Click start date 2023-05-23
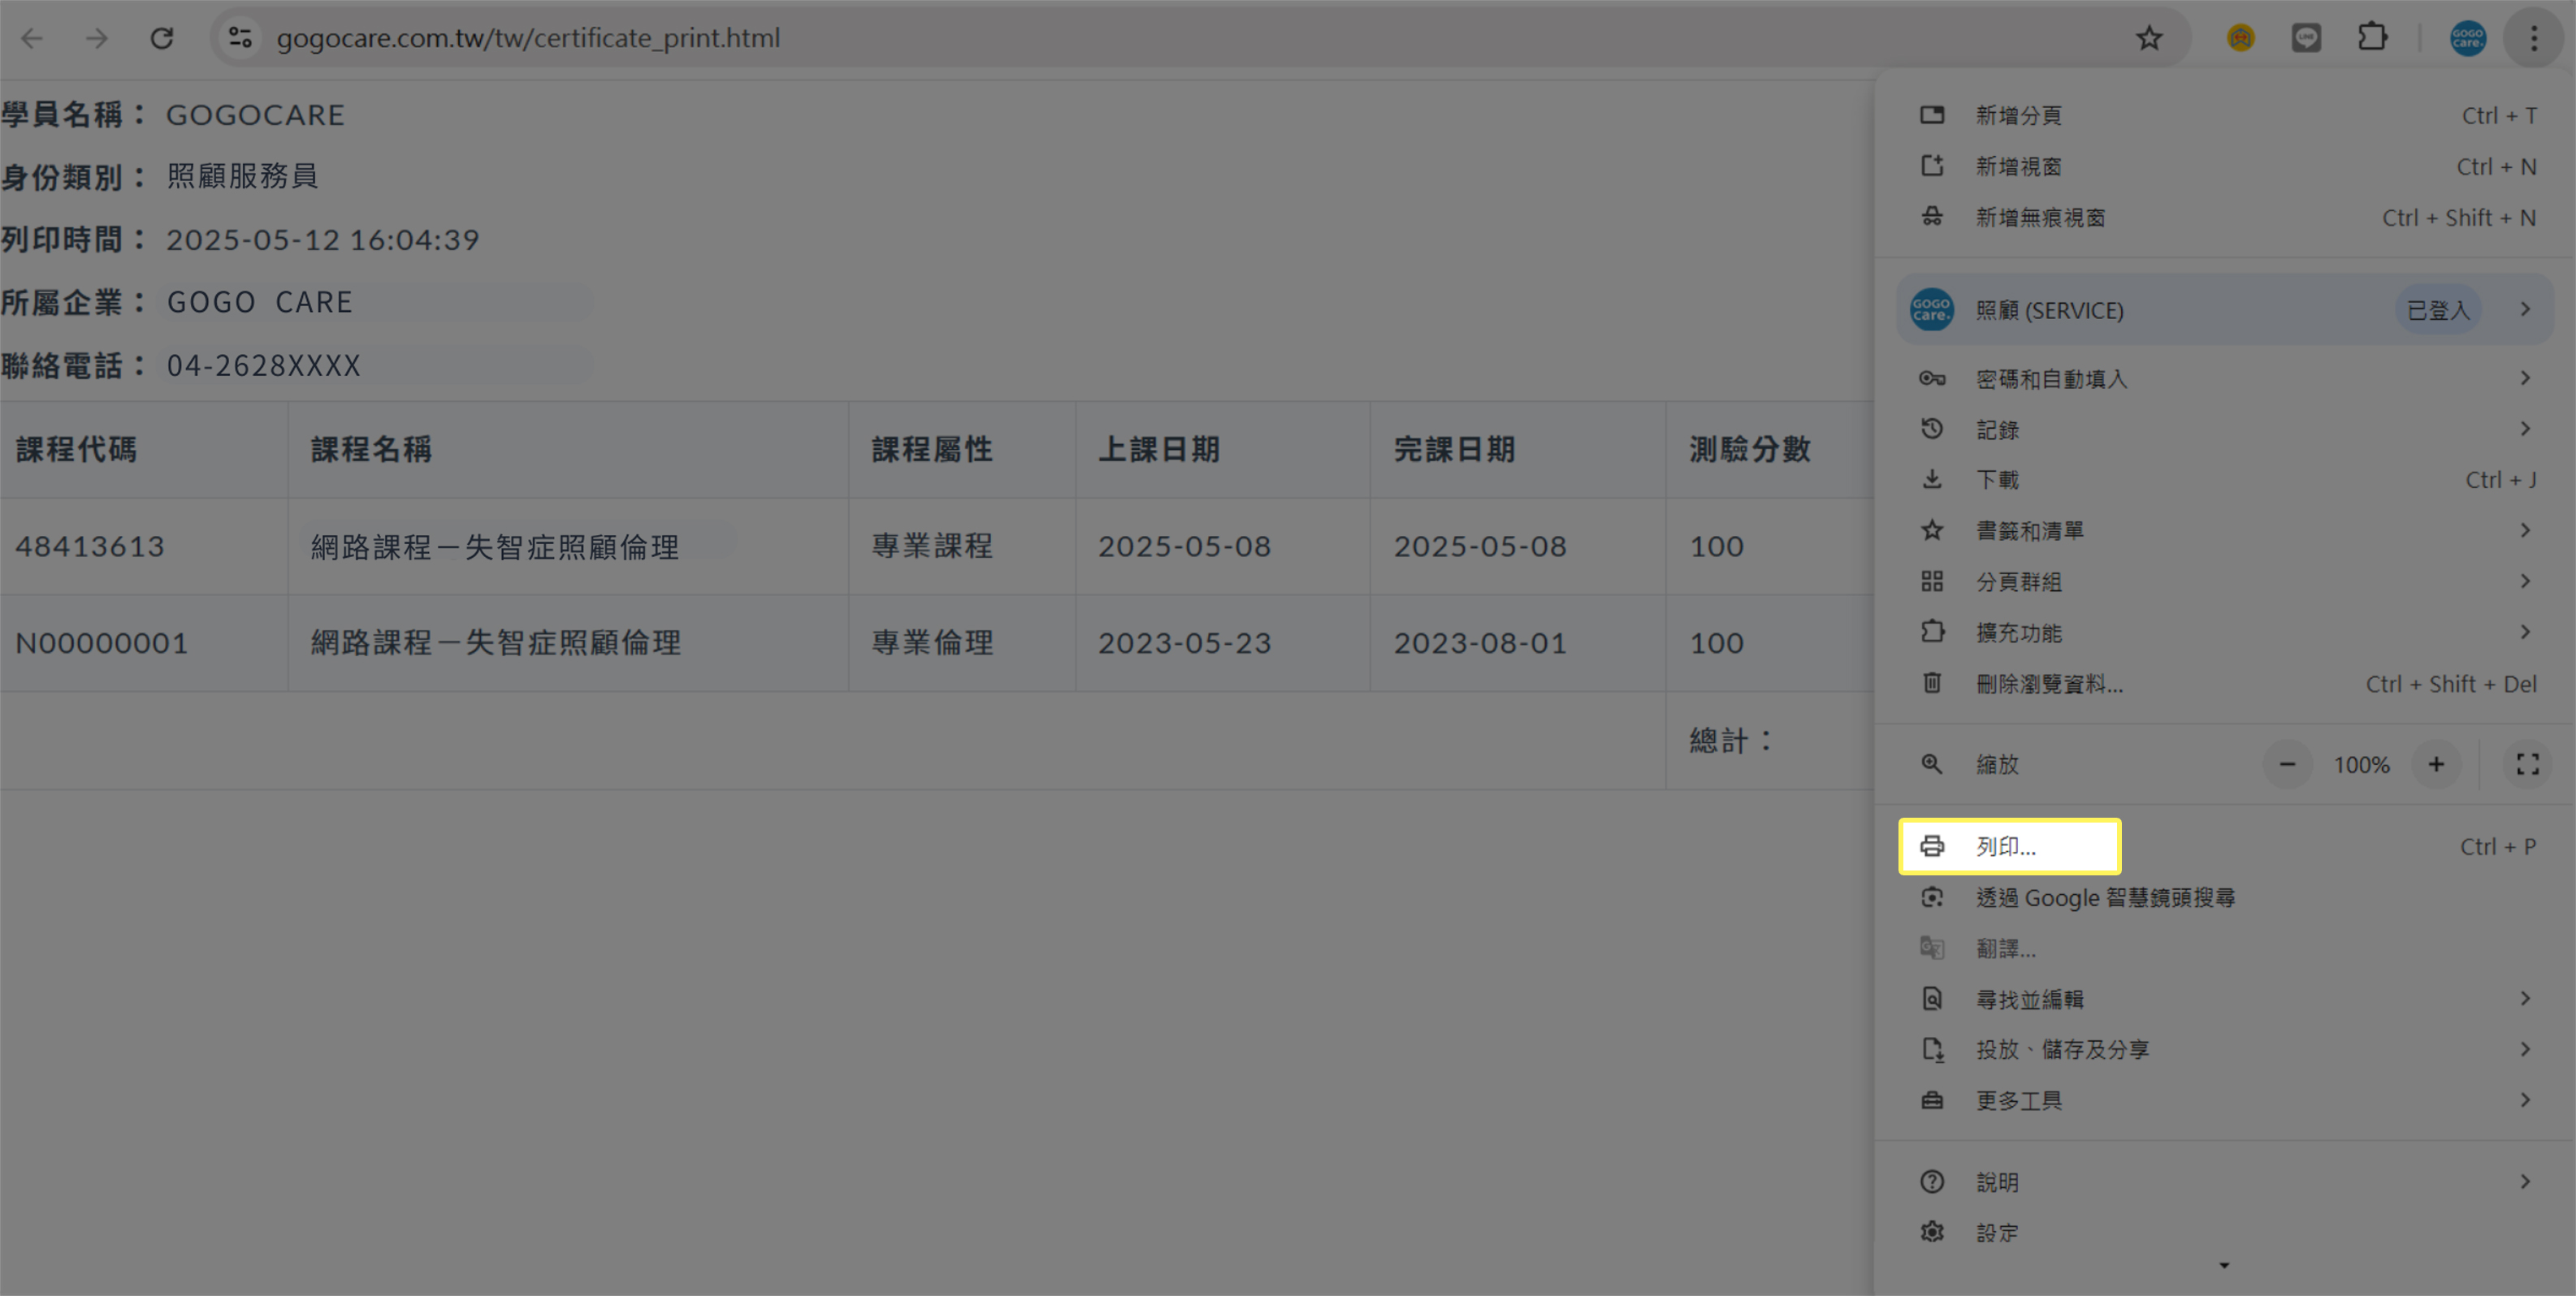This screenshot has height=1296, width=2576. [1184, 642]
